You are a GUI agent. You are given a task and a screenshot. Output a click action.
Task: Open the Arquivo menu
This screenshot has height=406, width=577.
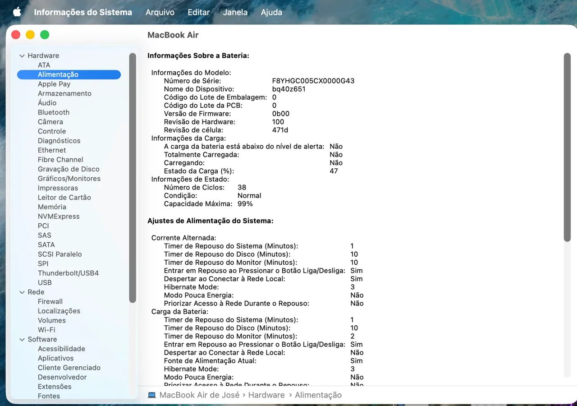tap(160, 12)
